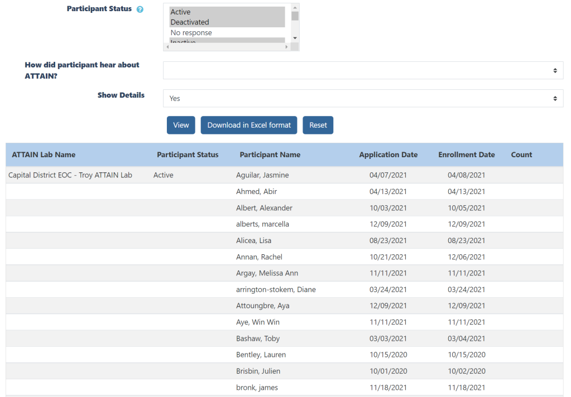Click Download in Excel format button

pyautogui.click(x=249, y=125)
